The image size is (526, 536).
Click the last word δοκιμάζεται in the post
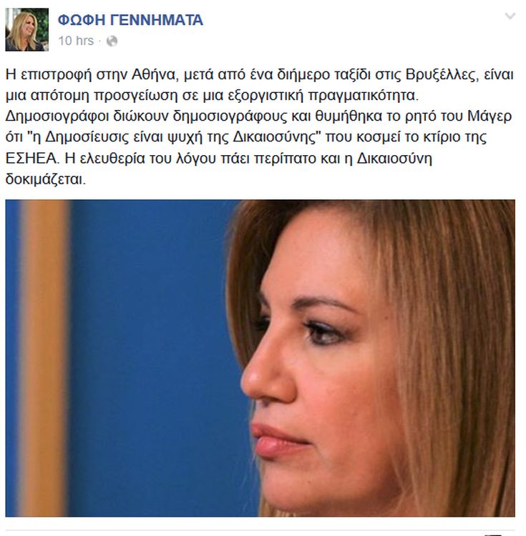[x=46, y=179]
